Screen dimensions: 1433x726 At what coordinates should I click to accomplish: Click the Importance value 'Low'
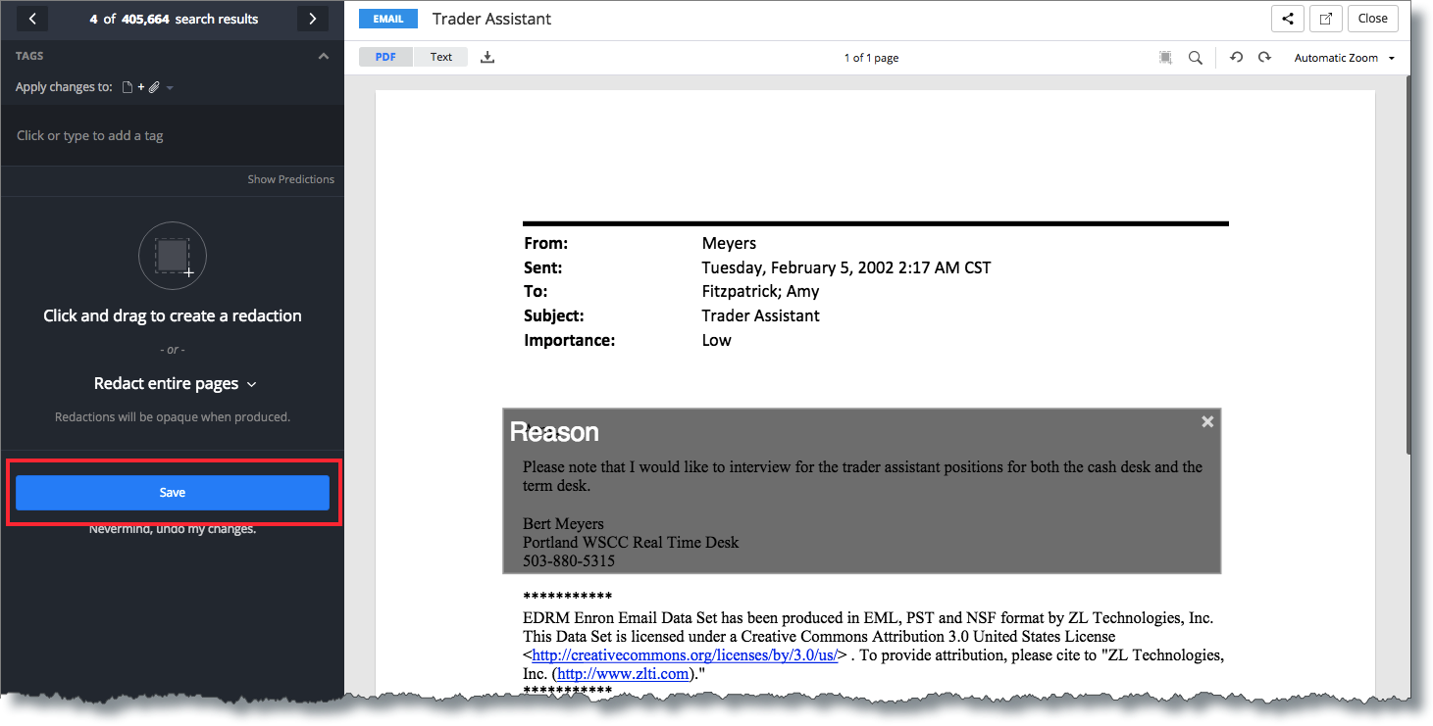(x=716, y=340)
